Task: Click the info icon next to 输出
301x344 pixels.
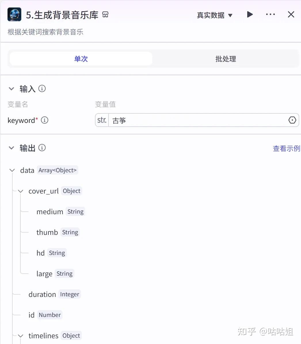Action: pyautogui.click(x=42, y=148)
